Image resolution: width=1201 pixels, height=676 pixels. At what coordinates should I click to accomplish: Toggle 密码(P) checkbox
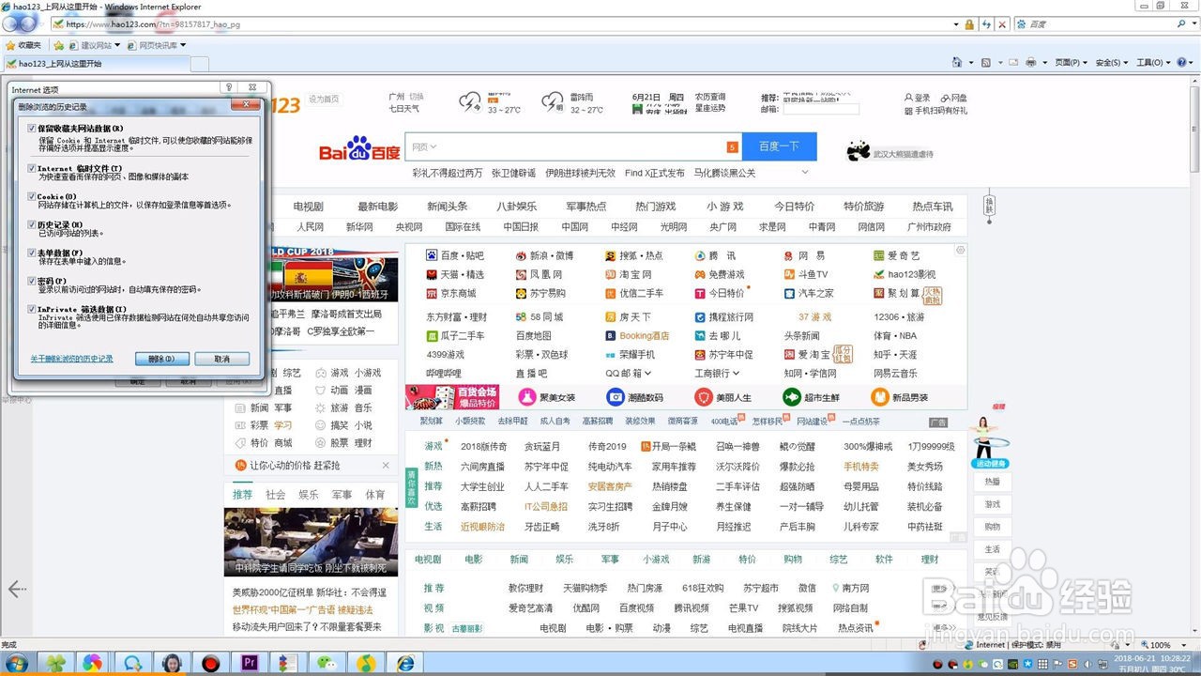coord(32,281)
